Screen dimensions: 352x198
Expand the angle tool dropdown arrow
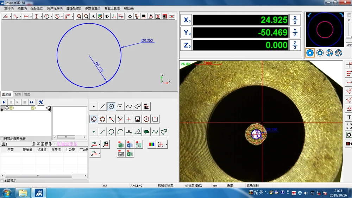point(11,17)
